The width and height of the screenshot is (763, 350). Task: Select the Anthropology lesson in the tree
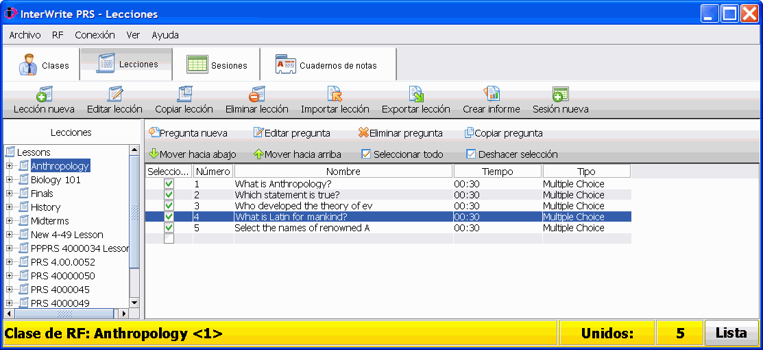tap(60, 166)
